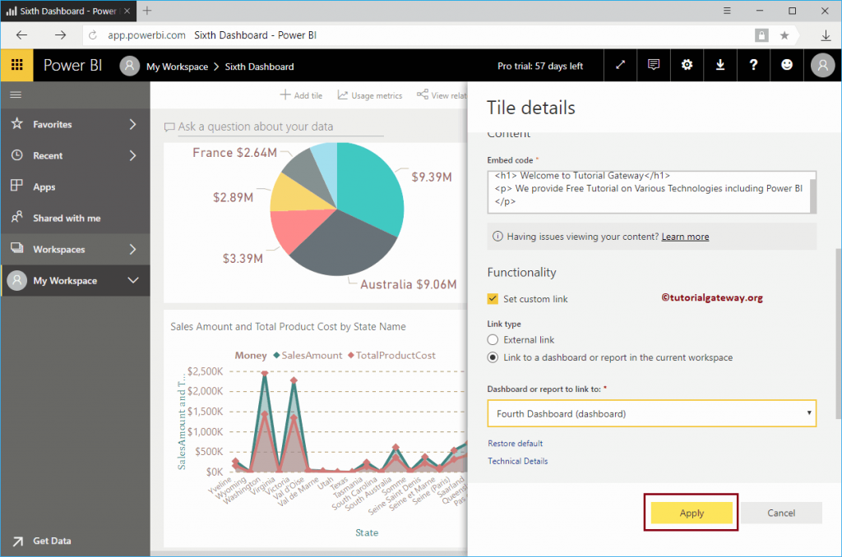Click the download icon in the top bar
Screen dimensions: 842x557
(x=720, y=65)
